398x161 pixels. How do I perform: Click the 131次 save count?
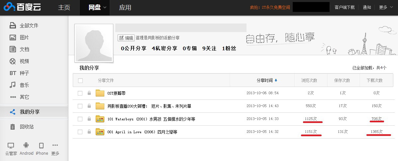click(343, 132)
